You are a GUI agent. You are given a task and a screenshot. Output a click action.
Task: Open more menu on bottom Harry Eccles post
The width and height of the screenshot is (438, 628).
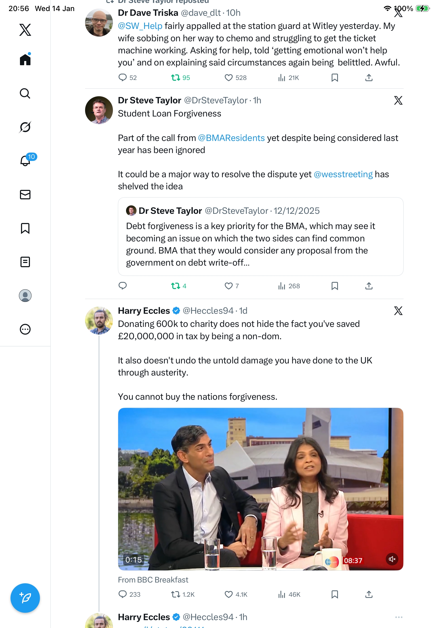(399, 617)
